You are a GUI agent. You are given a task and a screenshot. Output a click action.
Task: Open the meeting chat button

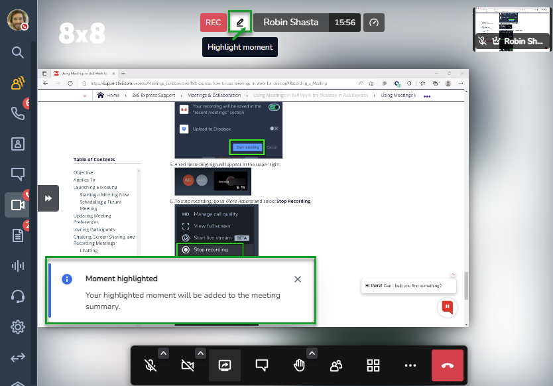pyautogui.click(x=262, y=365)
